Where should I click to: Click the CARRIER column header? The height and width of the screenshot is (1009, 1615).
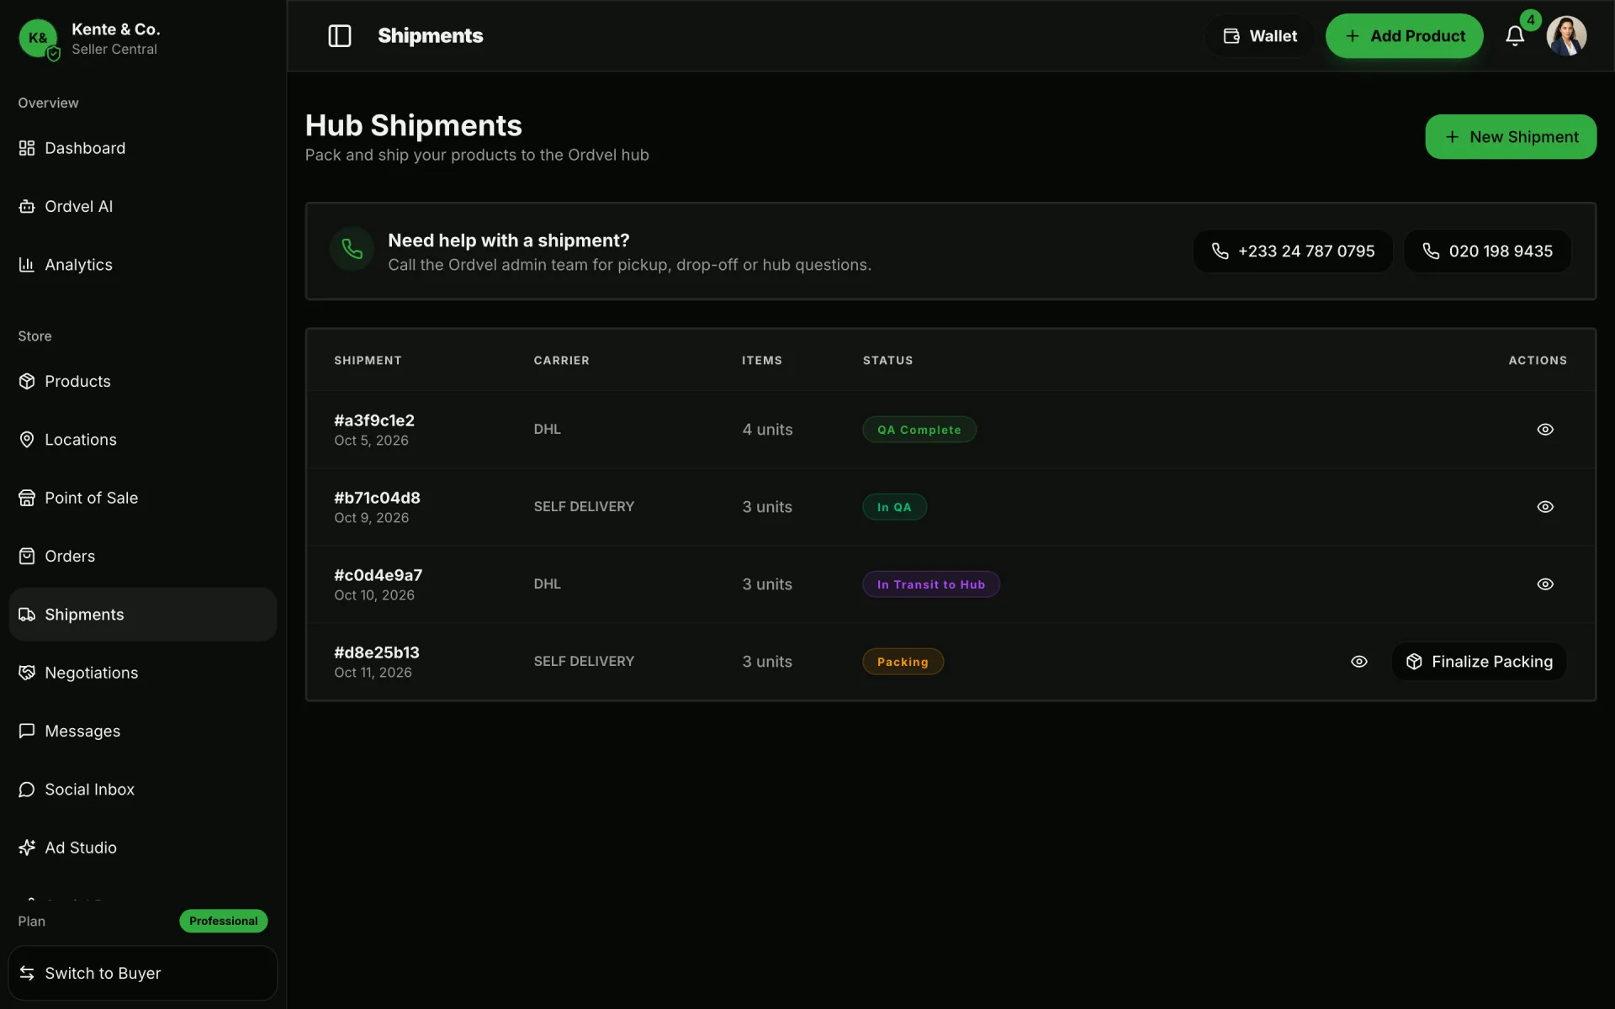(x=561, y=360)
